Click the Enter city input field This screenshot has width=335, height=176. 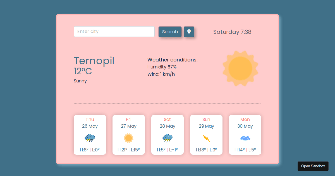point(114,32)
